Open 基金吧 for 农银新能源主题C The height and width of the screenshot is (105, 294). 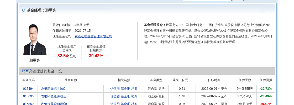point(125,89)
